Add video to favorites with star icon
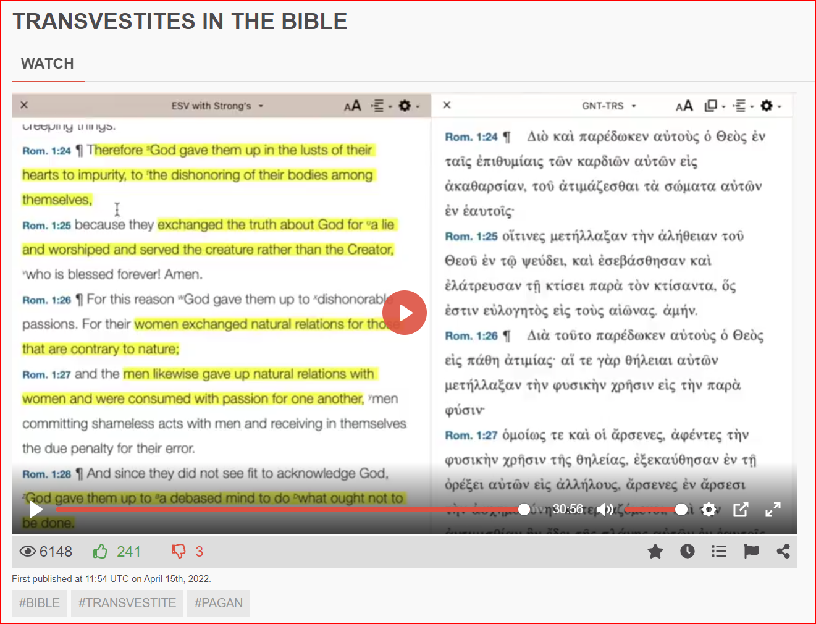The height and width of the screenshot is (624, 816). pyautogui.click(x=655, y=551)
